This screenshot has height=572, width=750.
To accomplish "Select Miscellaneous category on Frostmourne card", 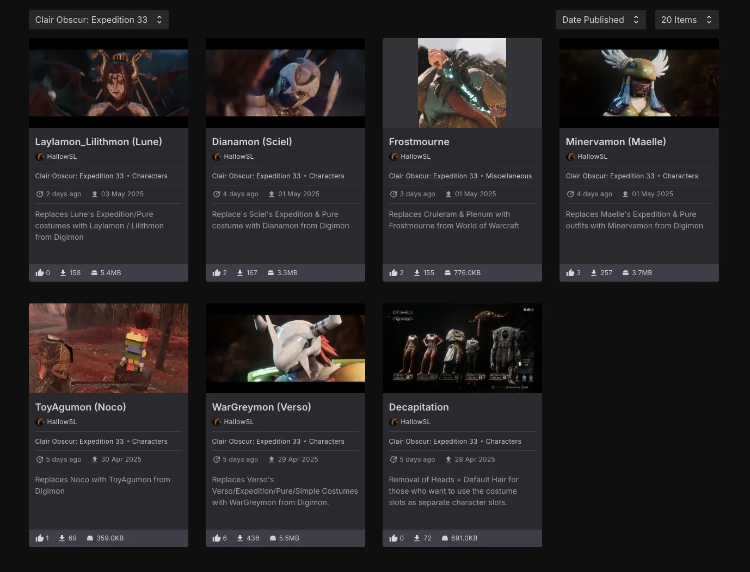I will tap(508, 176).
